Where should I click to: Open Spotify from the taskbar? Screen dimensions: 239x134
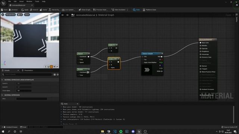tap(121, 131)
